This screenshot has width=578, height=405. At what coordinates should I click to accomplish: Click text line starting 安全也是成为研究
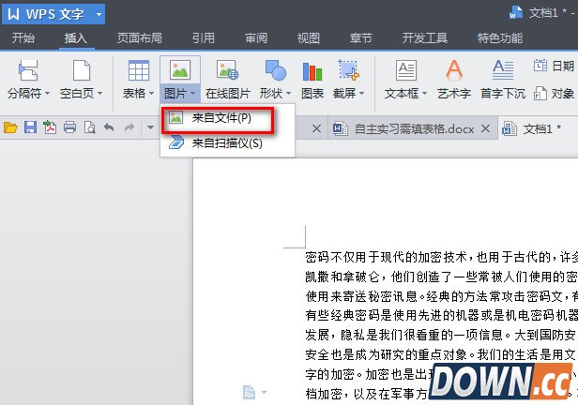(441, 354)
